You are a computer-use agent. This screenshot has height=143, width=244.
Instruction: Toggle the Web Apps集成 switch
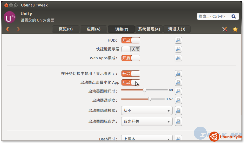coord(131,58)
